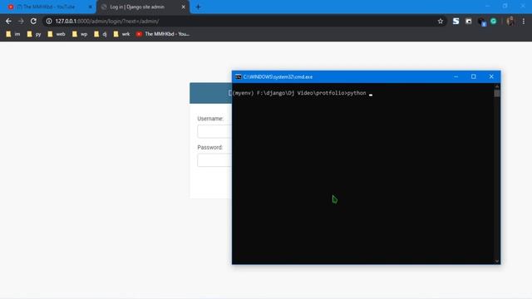Image resolution: width=532 pixels, height=299 pixels.
Task: Open the 'wrk' bookmark folder
Action: click(x=121, y=34)
